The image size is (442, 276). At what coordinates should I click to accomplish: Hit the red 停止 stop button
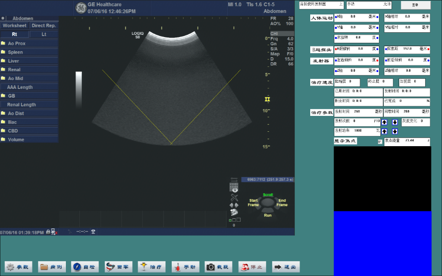[x=252, y=267]
